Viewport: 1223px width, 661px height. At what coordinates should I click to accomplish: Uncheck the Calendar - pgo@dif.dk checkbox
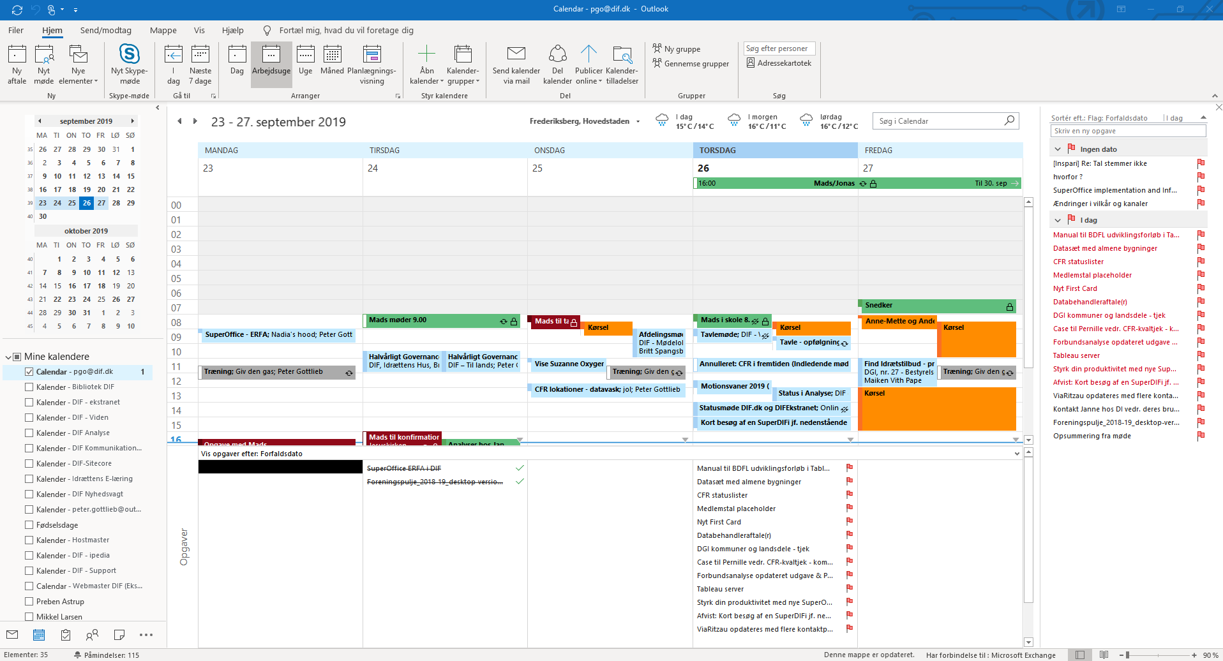click(x=29, y=371)
